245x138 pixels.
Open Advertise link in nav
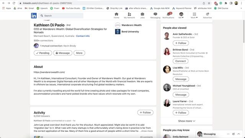click(207, 15)
